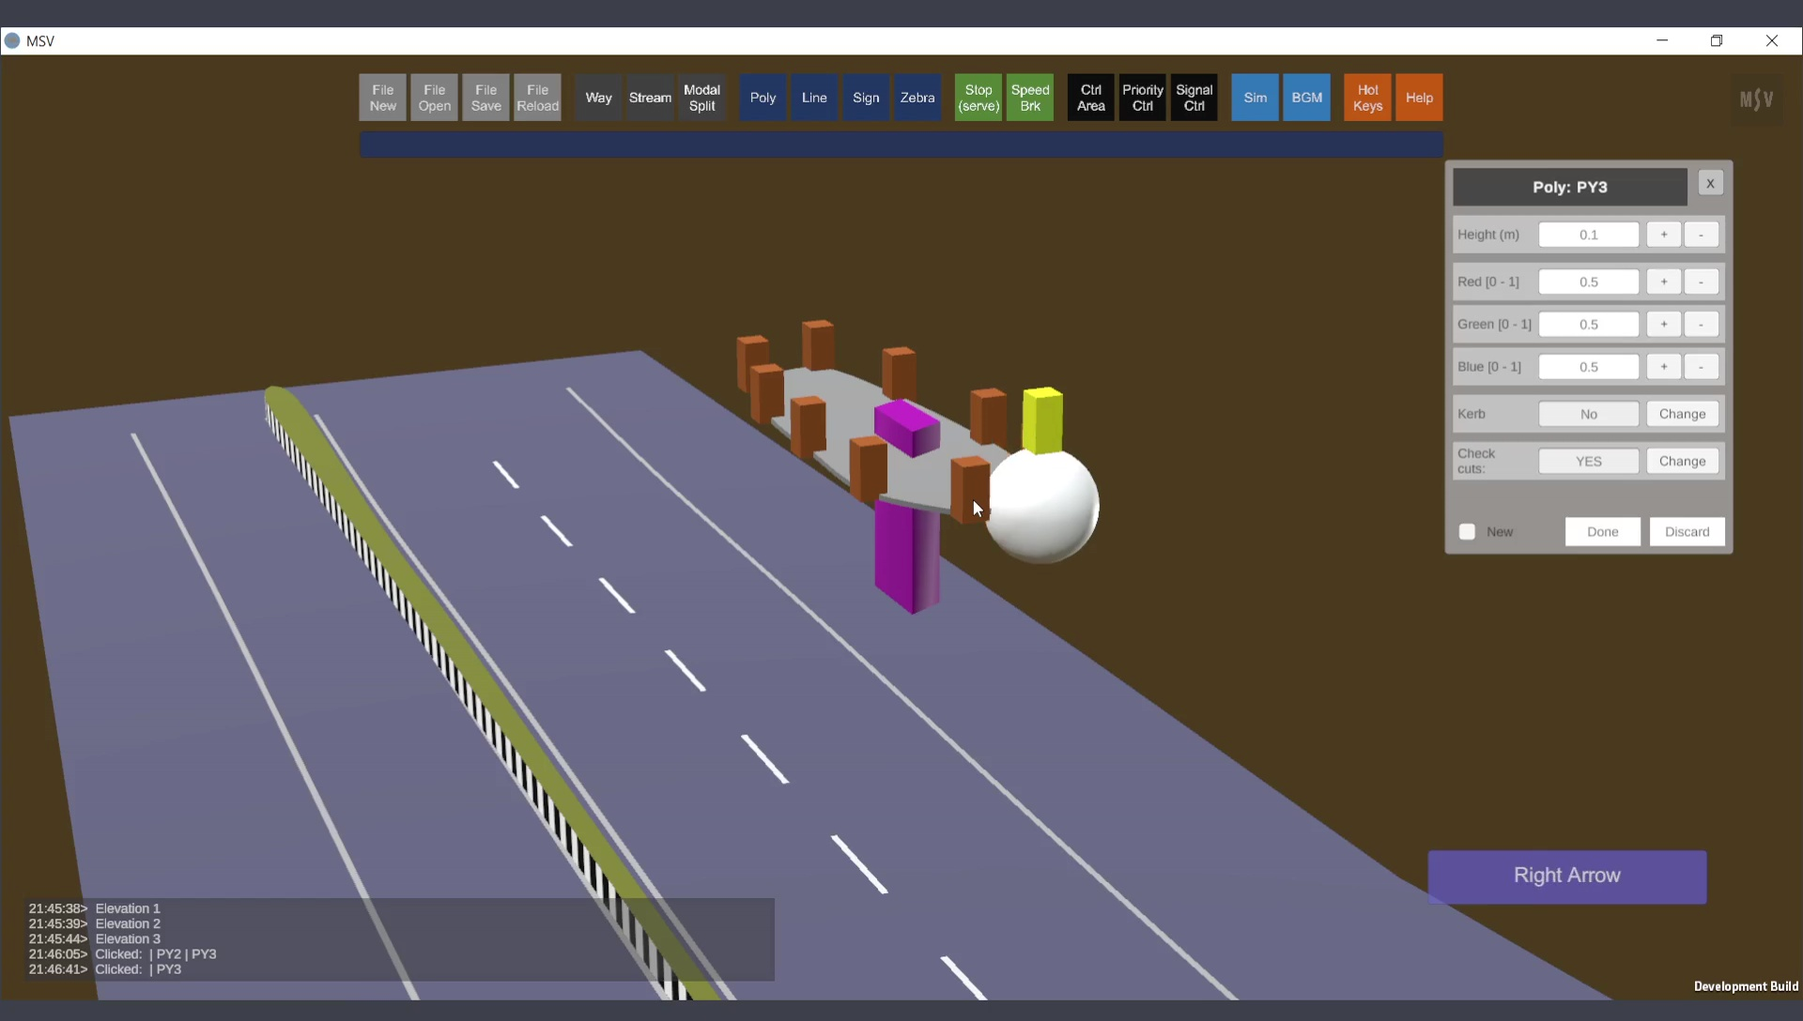Click Done in the Poly panel
1803x1021 pixels.
coord(1602,532)
